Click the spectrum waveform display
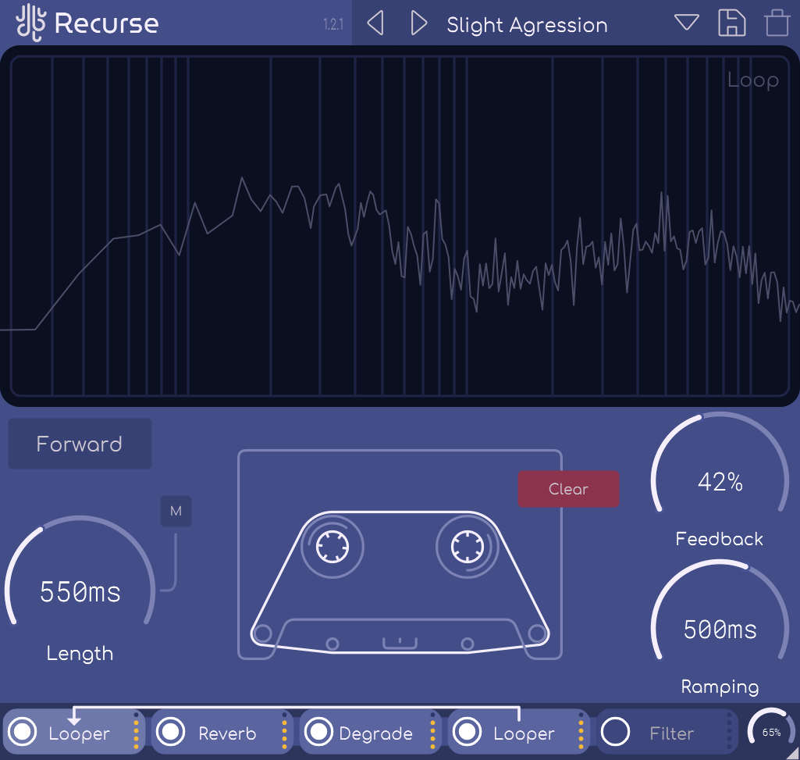800x760 pixels. click(400, 226)
